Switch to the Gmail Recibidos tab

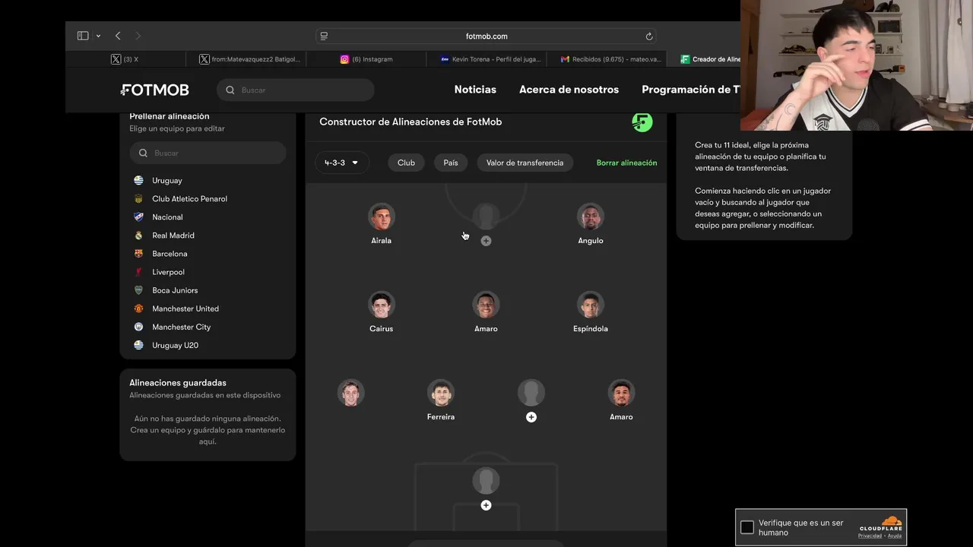coord(607,59)
